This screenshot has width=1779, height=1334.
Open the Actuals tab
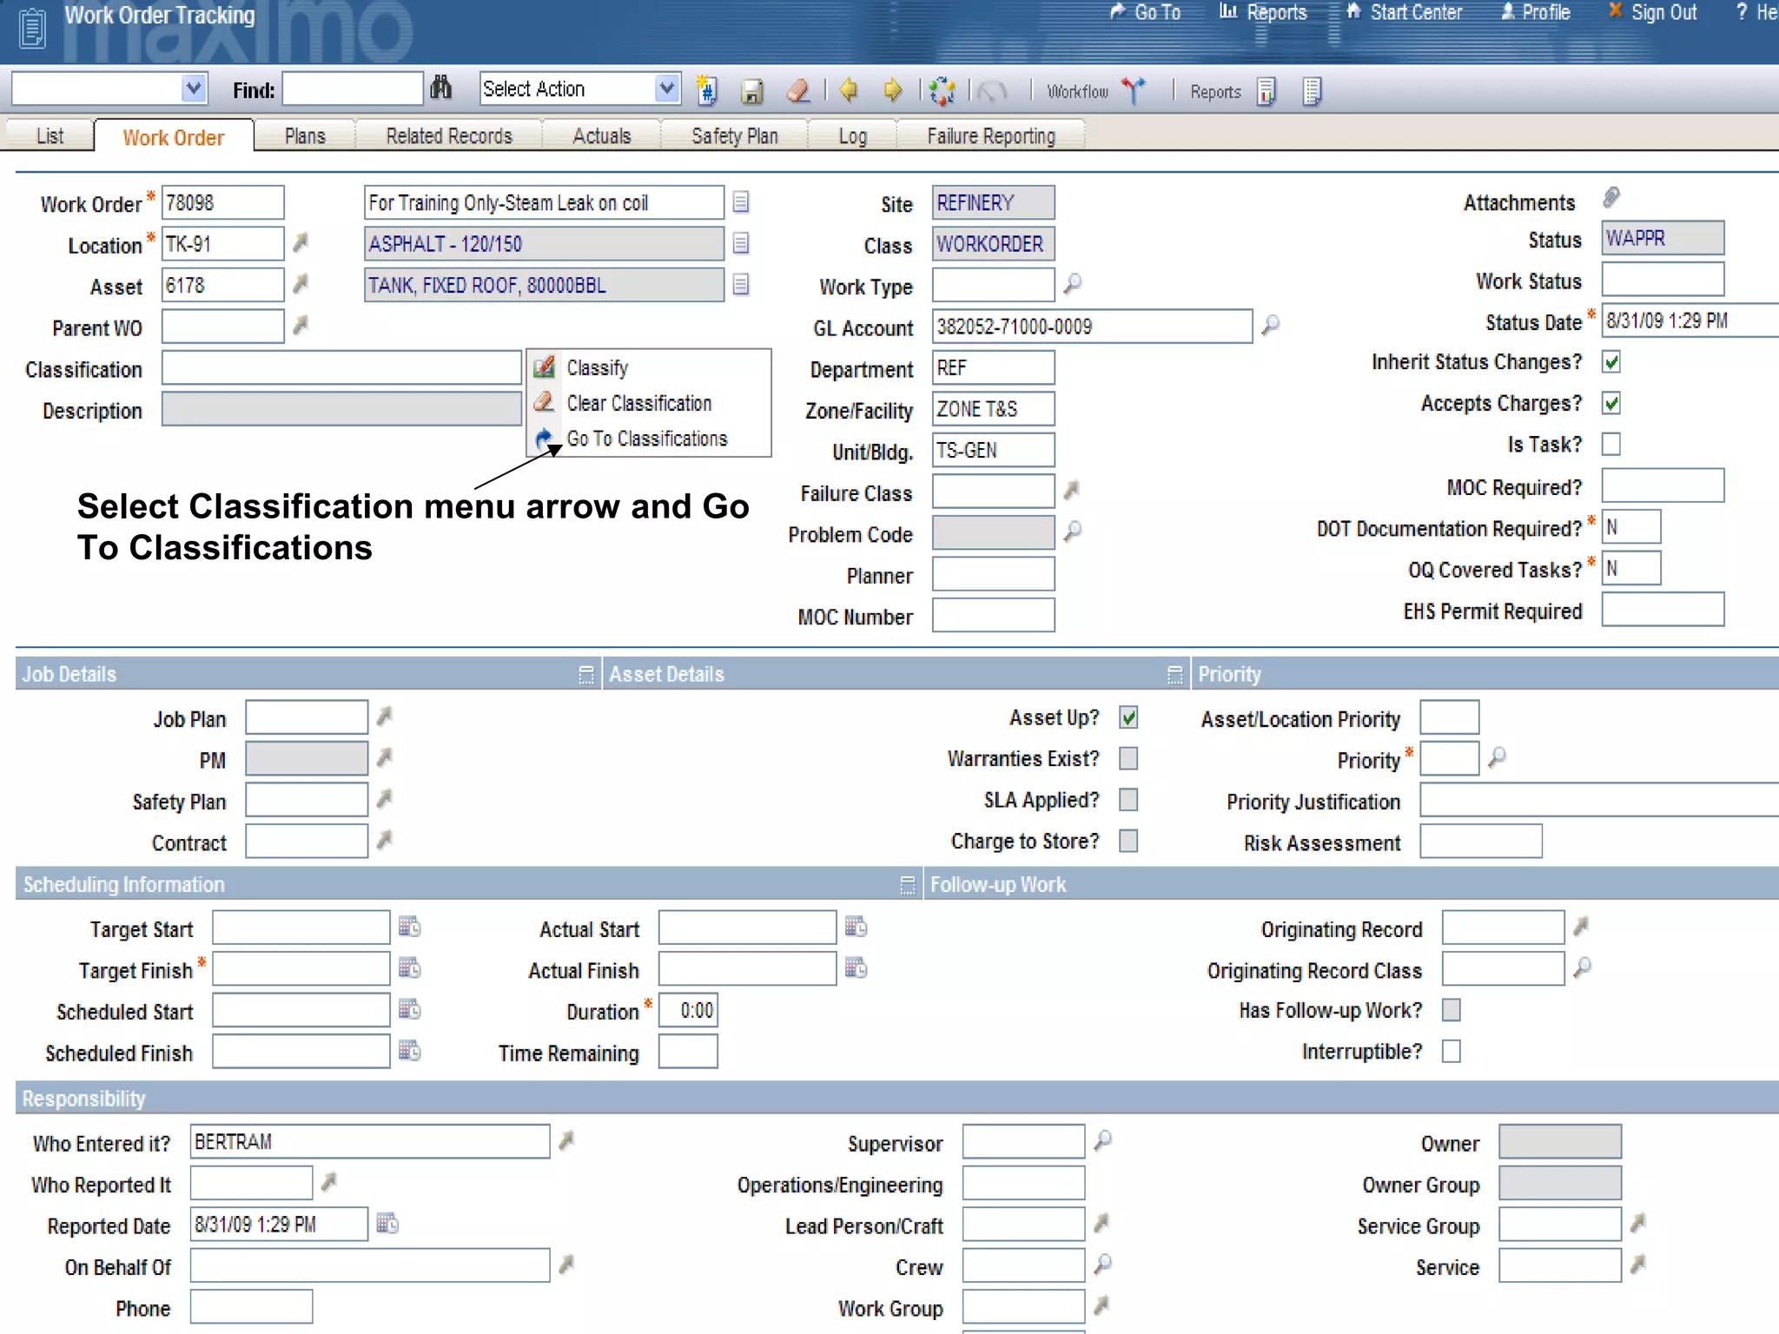(x=601, y=136)
